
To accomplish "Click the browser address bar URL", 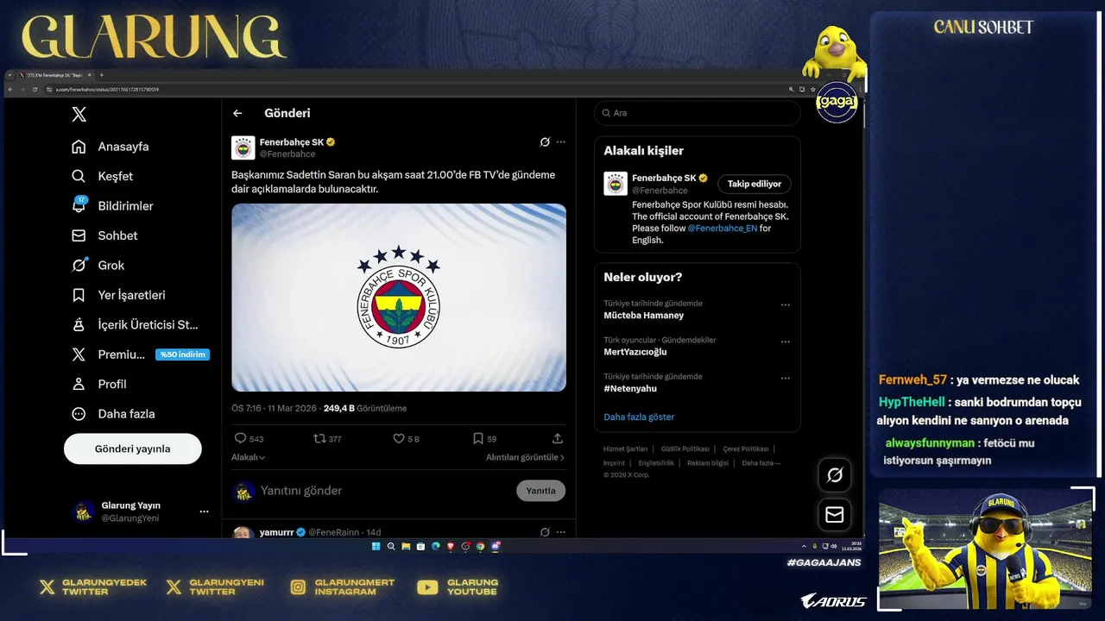I will (x=108, y=90).
